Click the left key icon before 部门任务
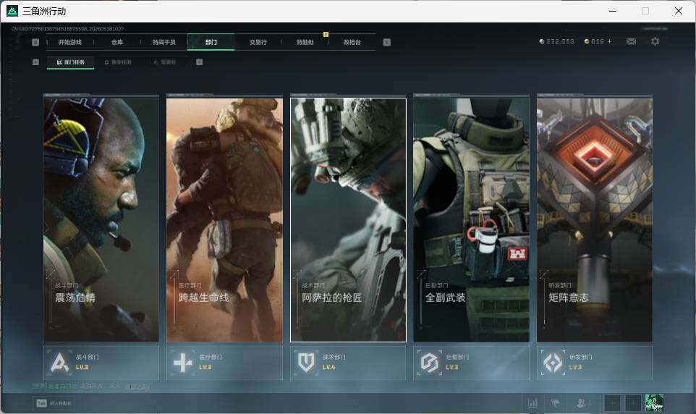This screenshot has height=414, width=696. pos(35,62)
